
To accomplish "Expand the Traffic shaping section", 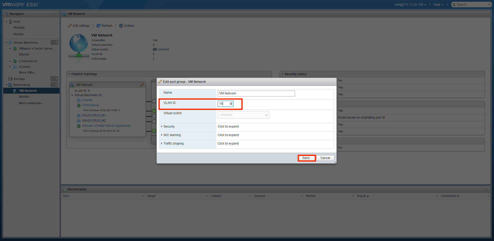I will point(162,144).
